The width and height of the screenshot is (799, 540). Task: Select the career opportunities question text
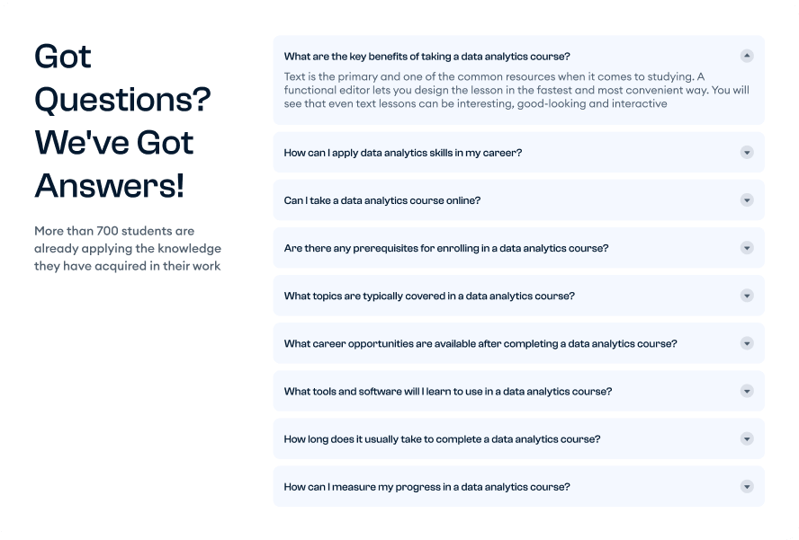pos(480,343)
